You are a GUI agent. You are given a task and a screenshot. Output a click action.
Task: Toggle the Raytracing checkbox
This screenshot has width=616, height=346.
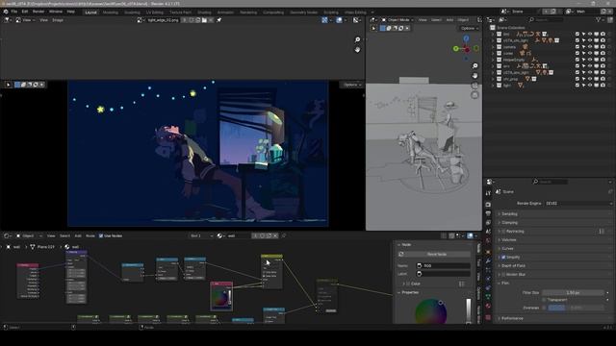503,231
